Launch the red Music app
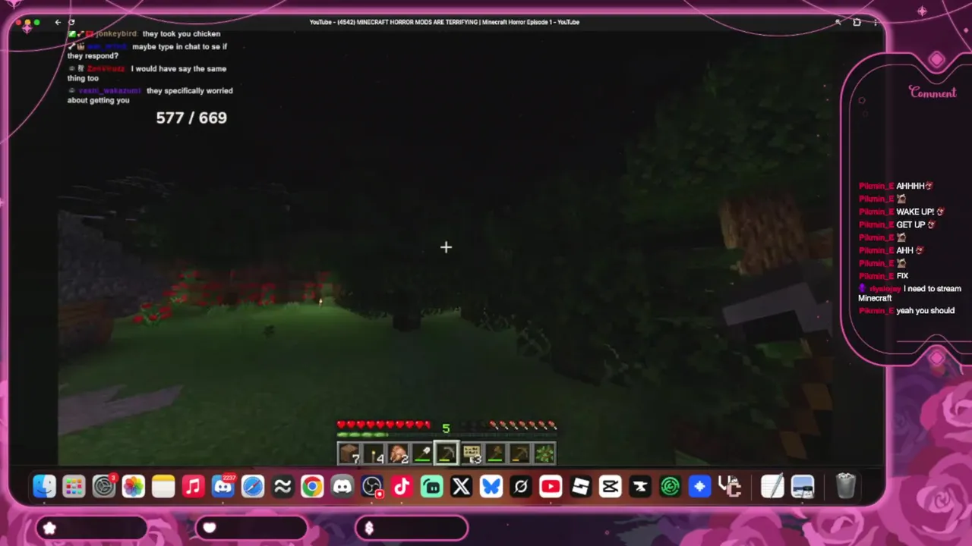 point(193,486)
